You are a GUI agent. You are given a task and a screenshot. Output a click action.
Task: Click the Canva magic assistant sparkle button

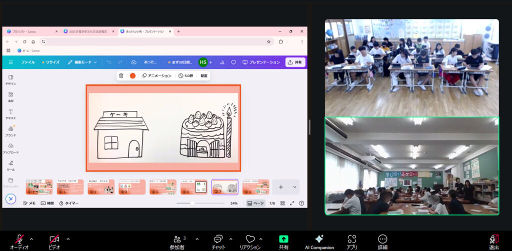click(10, 198)
